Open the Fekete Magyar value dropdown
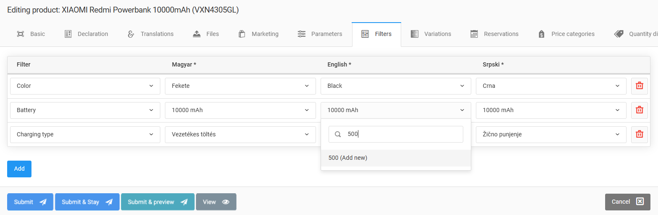658x215 pixels. click(240, 86)
